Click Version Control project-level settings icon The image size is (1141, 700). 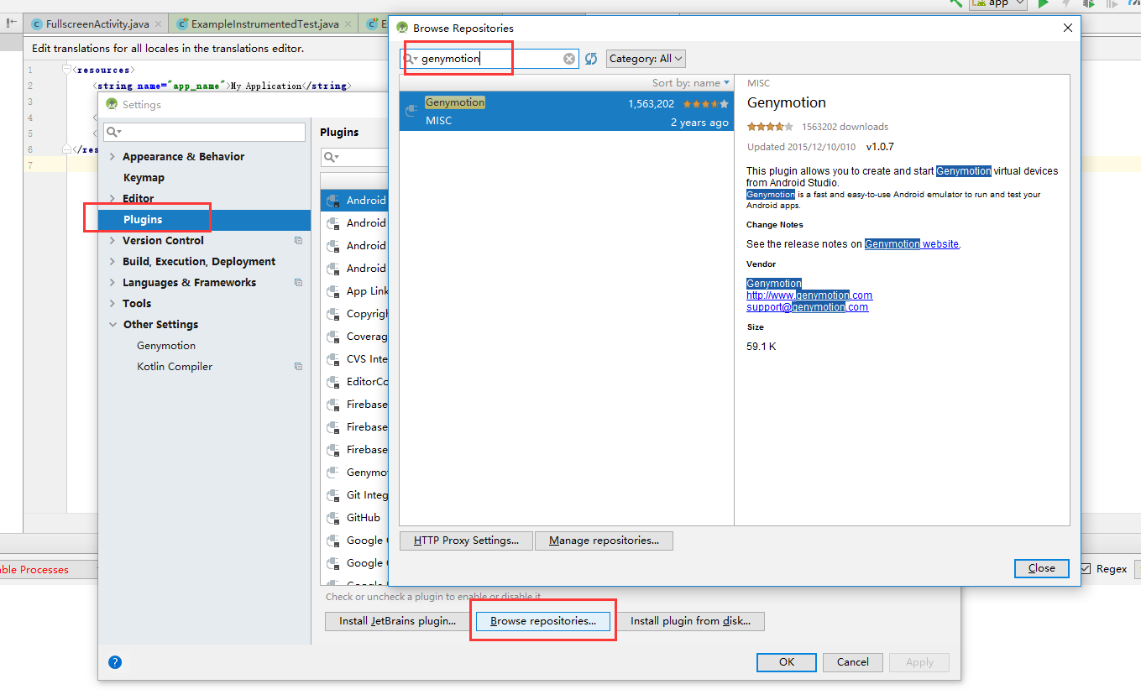(298, 241)
